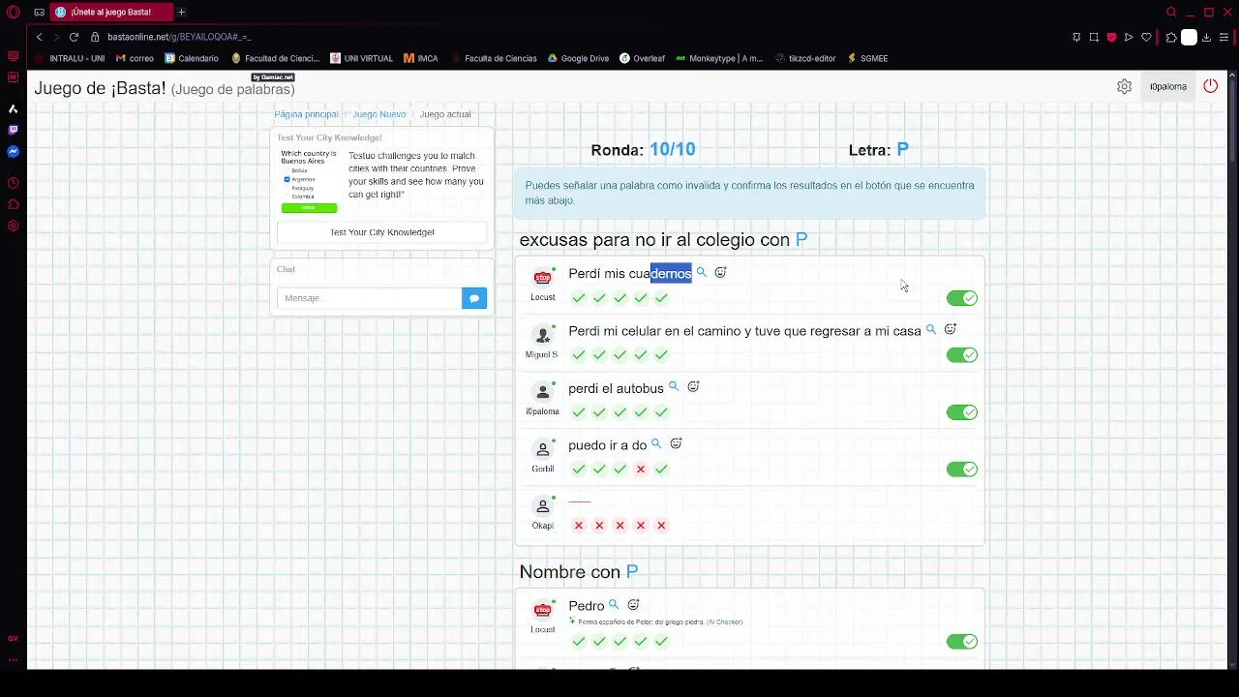Search the answer 'puedo ir a do'
This screenshot has width=1239, height=697.
pyautogui.click(x=656, y=443)
